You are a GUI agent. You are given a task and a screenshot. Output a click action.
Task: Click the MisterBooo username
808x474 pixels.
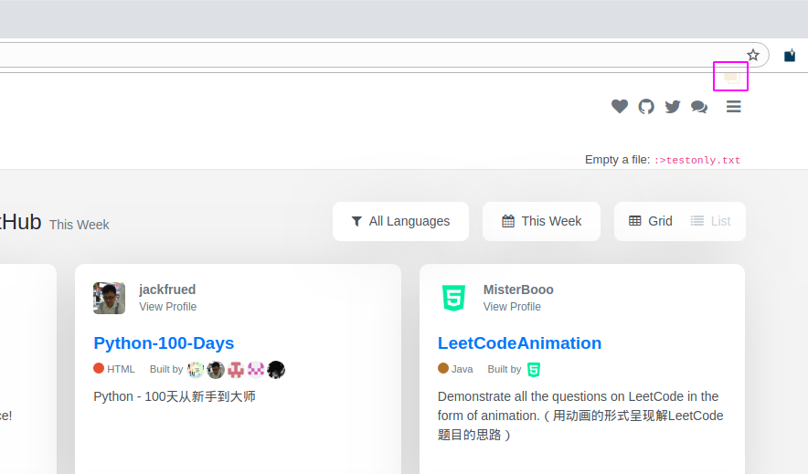(x=518, y=290)
